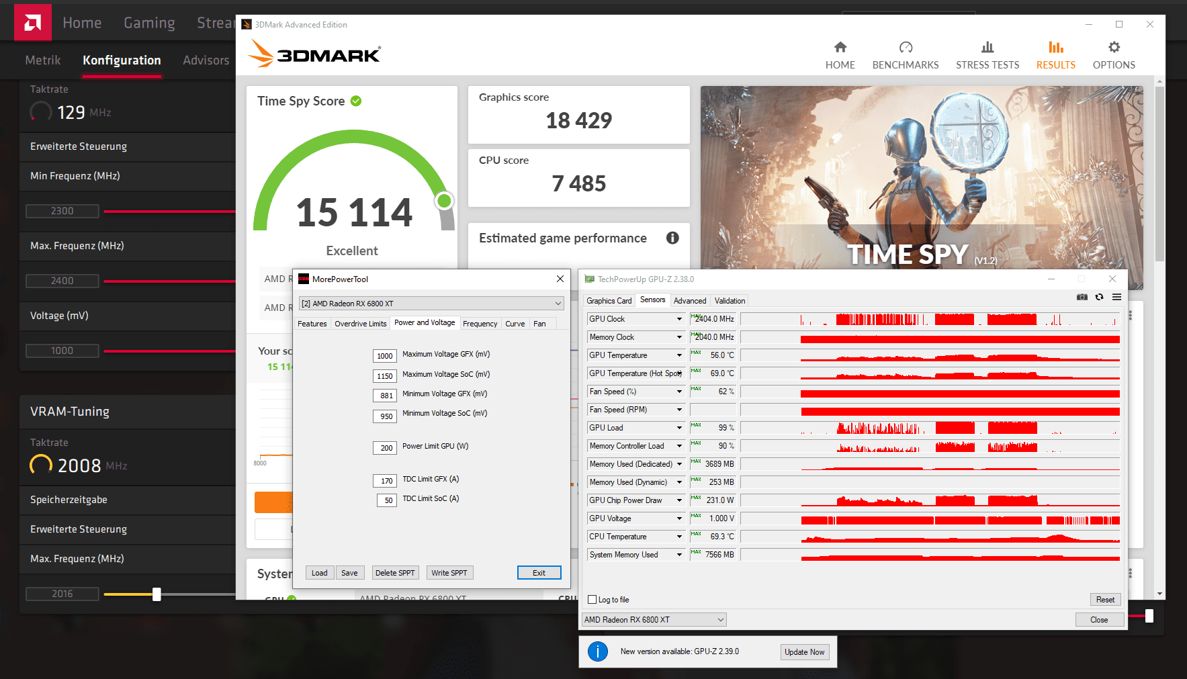1187x679 pixels.
Task: Click the GPU-Z title bar app icon
Action: [590, 279]
